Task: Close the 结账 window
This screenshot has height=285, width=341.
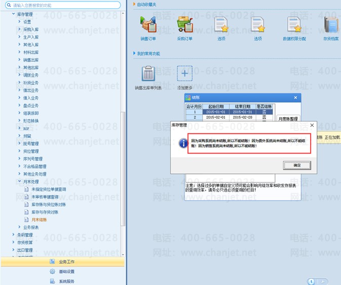Action: tap(295, 98)
